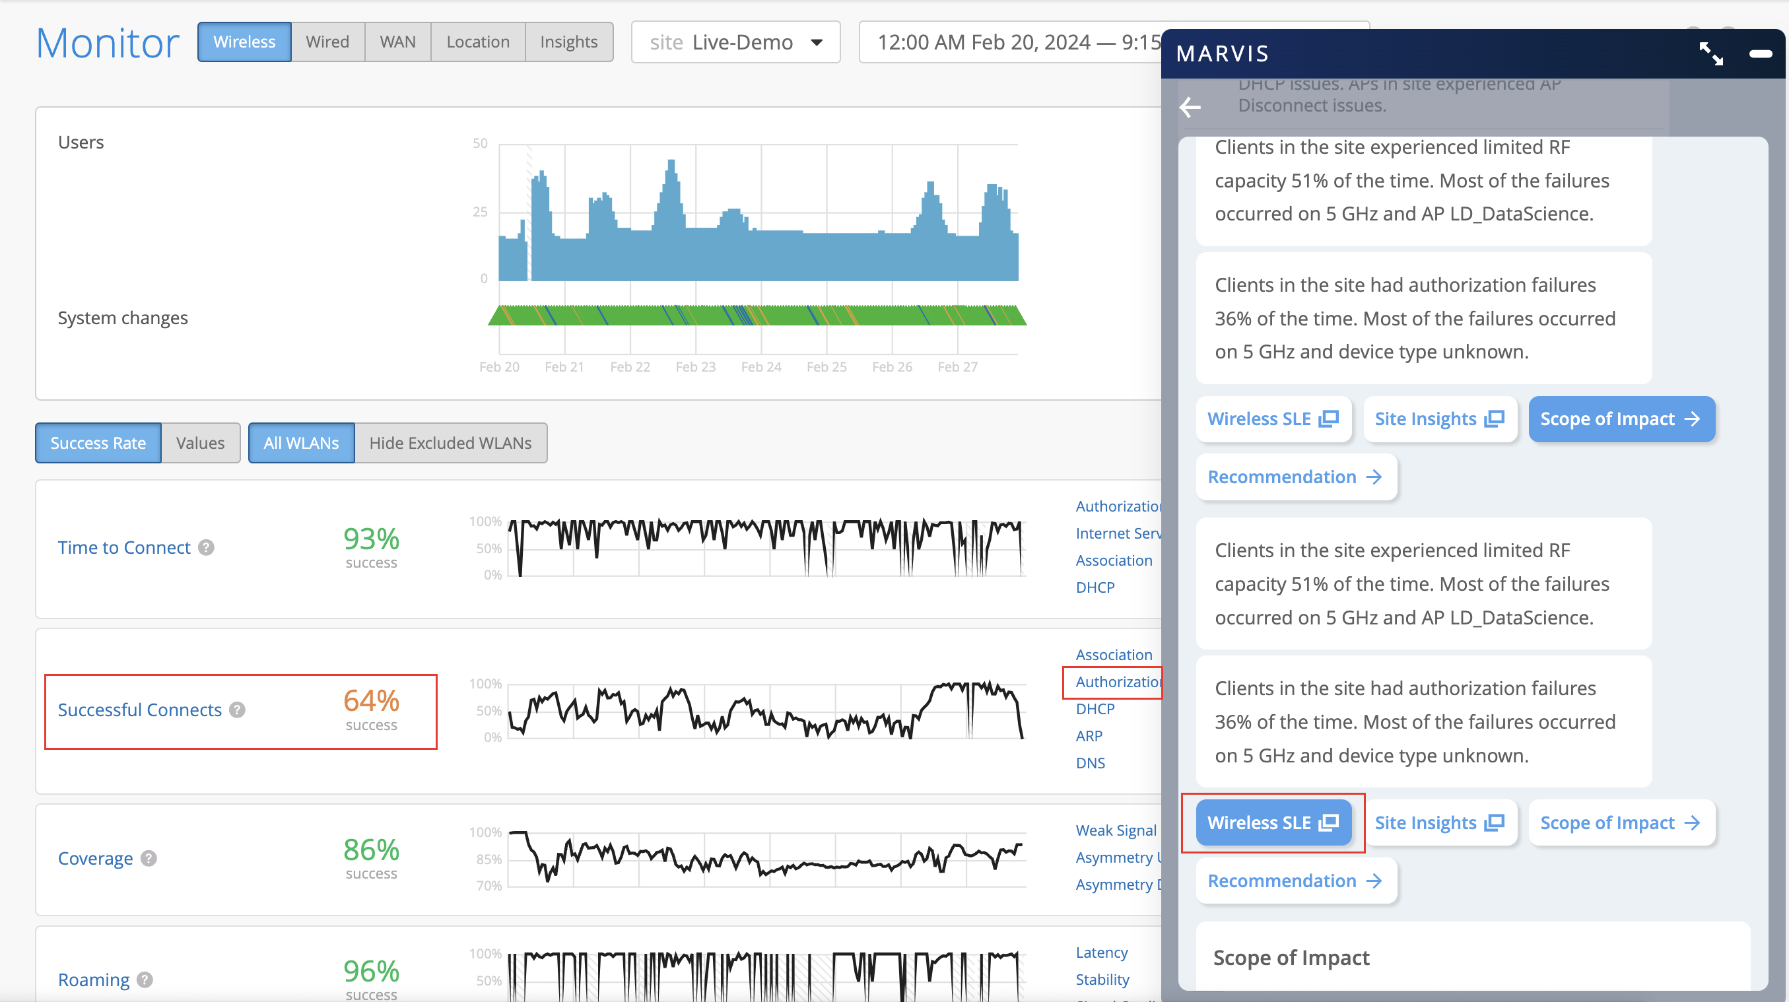Viewport: 1789px width, 1002px height.
Task: Click Successful Connects help question icon
Action: [x=238, y=710]
